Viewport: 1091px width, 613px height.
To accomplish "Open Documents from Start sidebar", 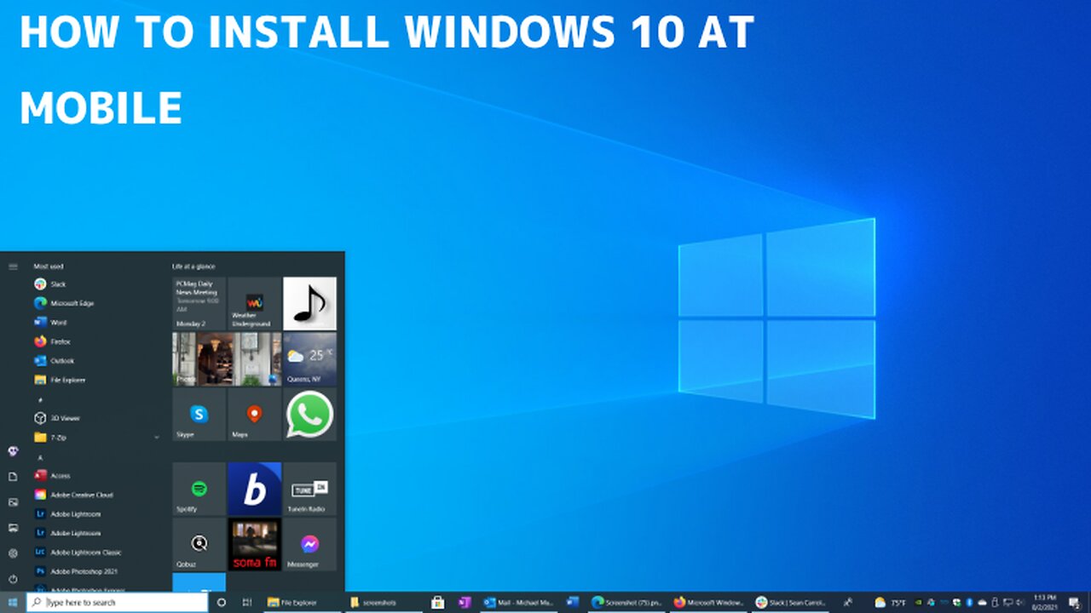I will click(13, 477).
